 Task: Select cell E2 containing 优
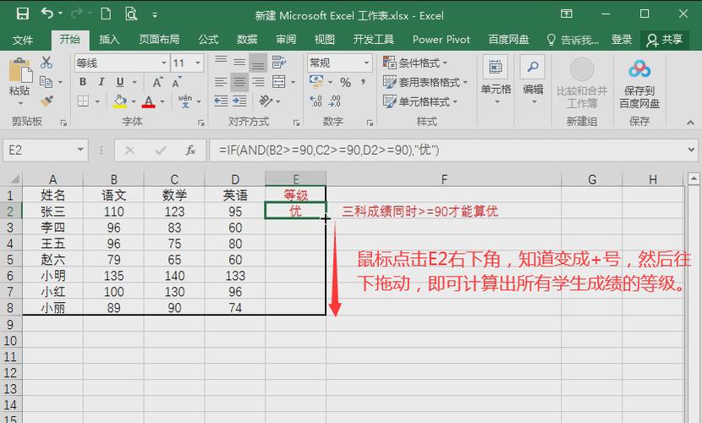(x=295, y=211)
